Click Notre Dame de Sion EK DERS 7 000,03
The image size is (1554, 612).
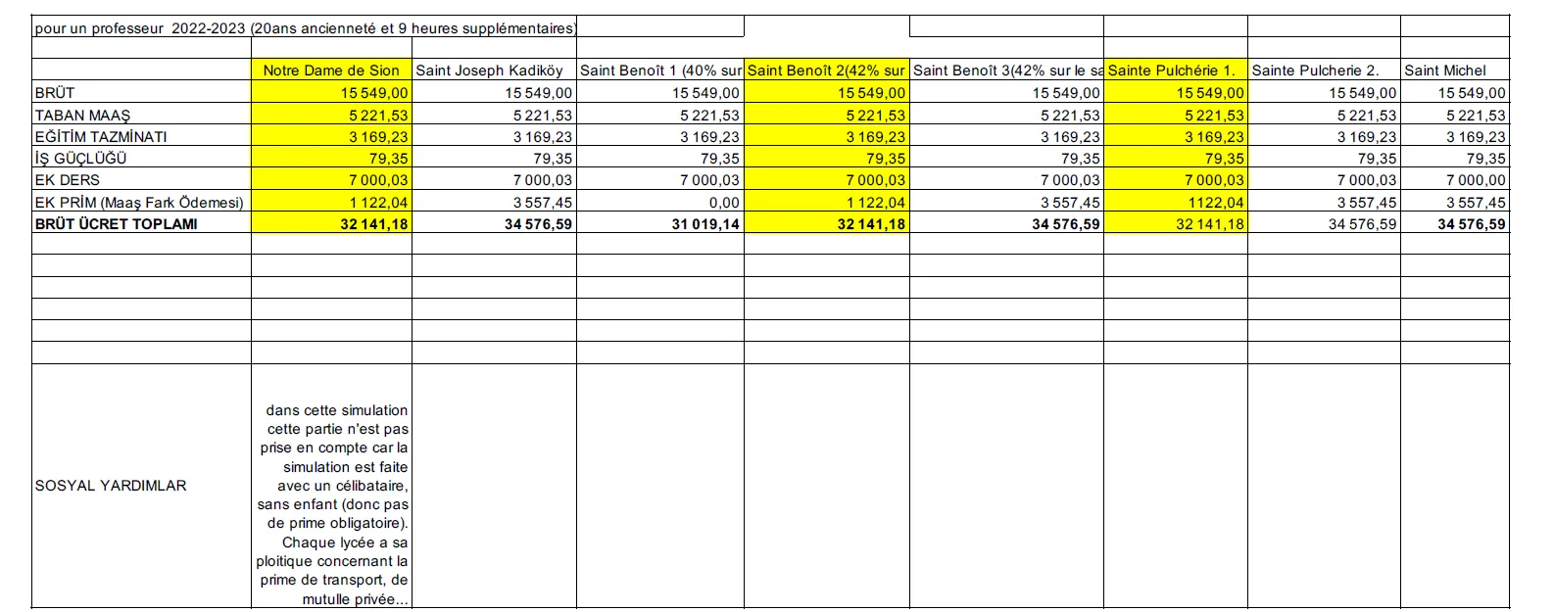tap(332, 179)
